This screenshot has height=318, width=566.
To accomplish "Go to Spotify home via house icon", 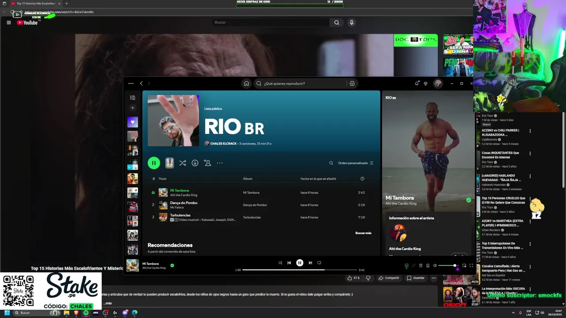I will [246, 83].
